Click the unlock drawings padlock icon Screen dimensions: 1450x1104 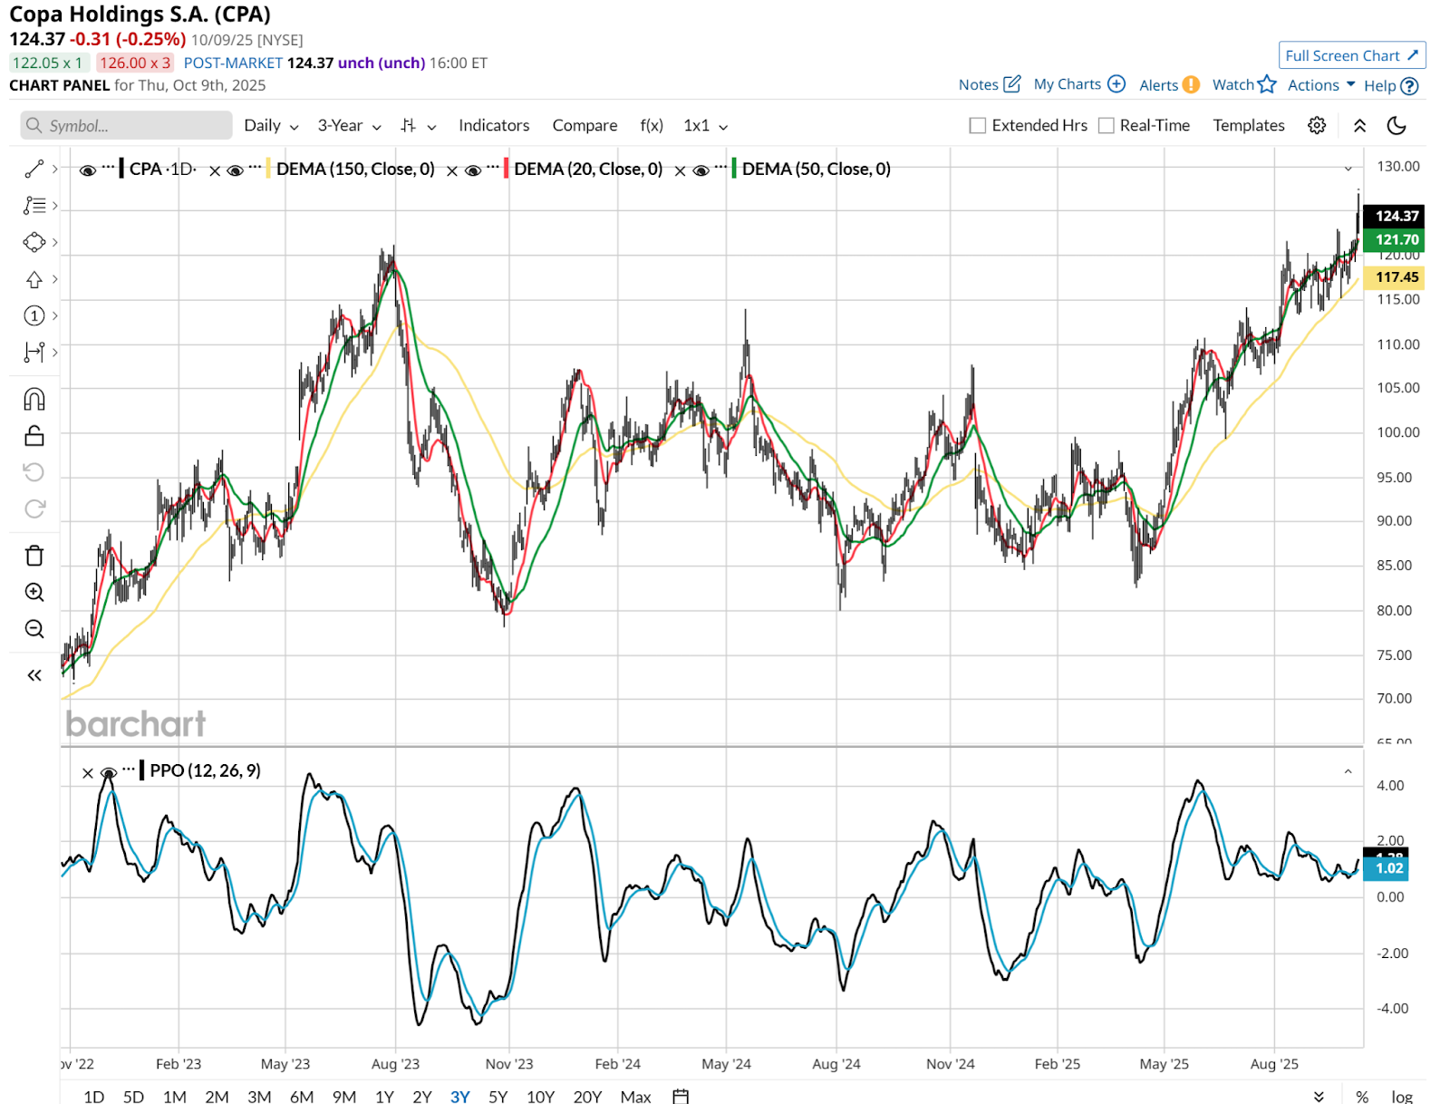(34, 436)
